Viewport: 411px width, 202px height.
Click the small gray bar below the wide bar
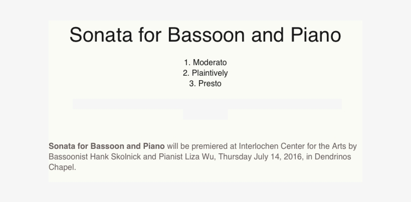coord(205,115)
